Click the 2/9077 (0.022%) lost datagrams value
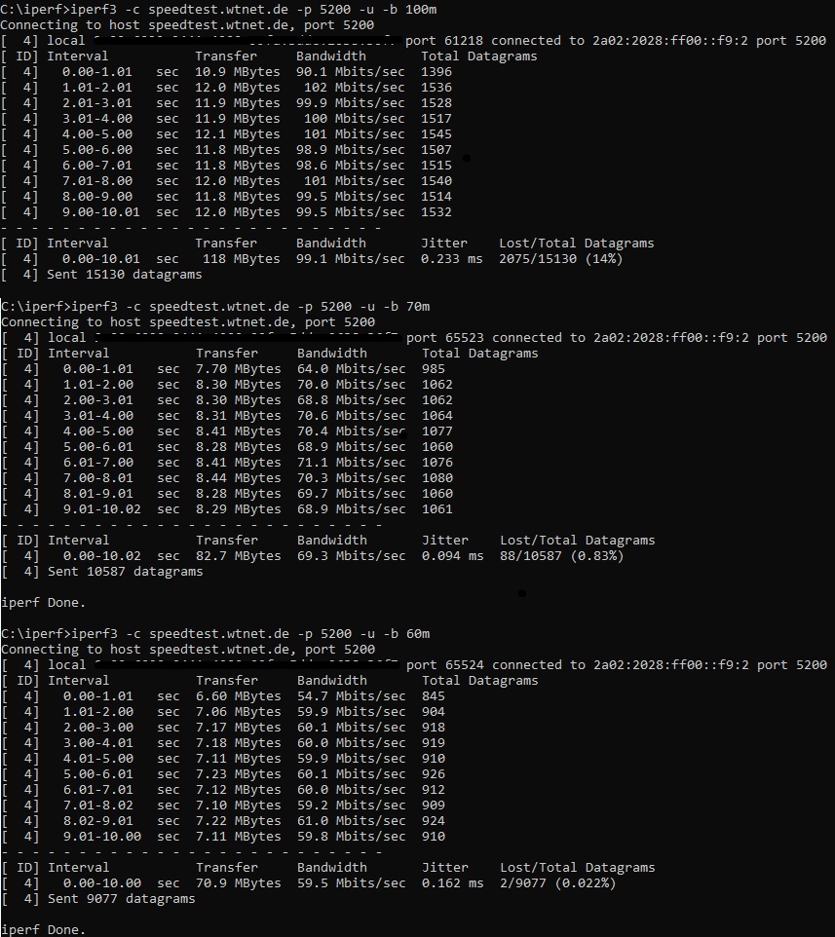Screen dimensions: 835x937 click(x=557, y=882)
